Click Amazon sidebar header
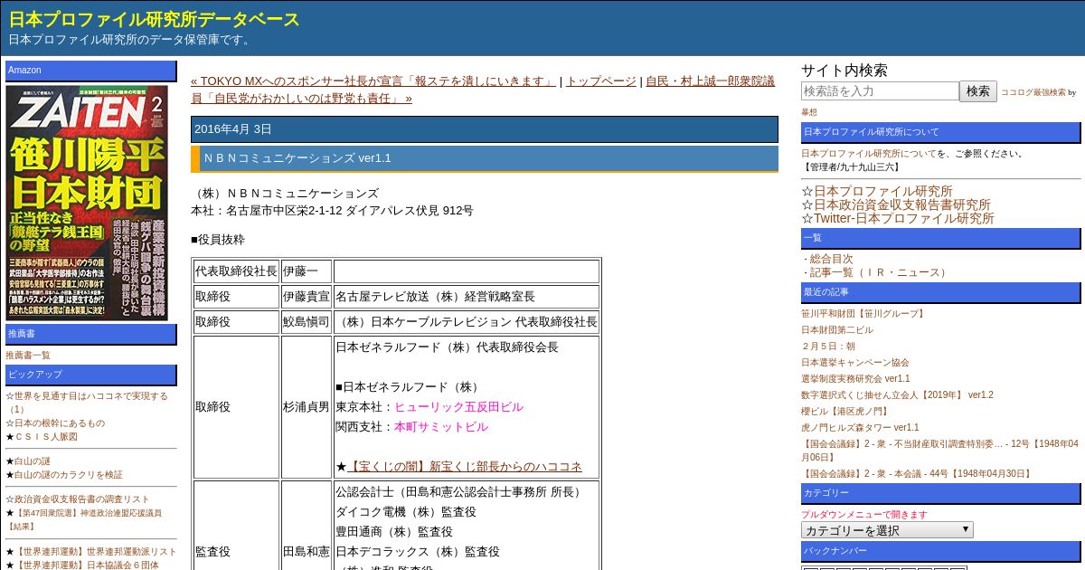The width and height of the screenshot is (1085, 570). [91, 71]
